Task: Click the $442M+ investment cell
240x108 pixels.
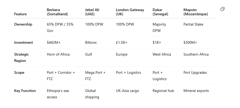Action: click(x=54, y=42)
